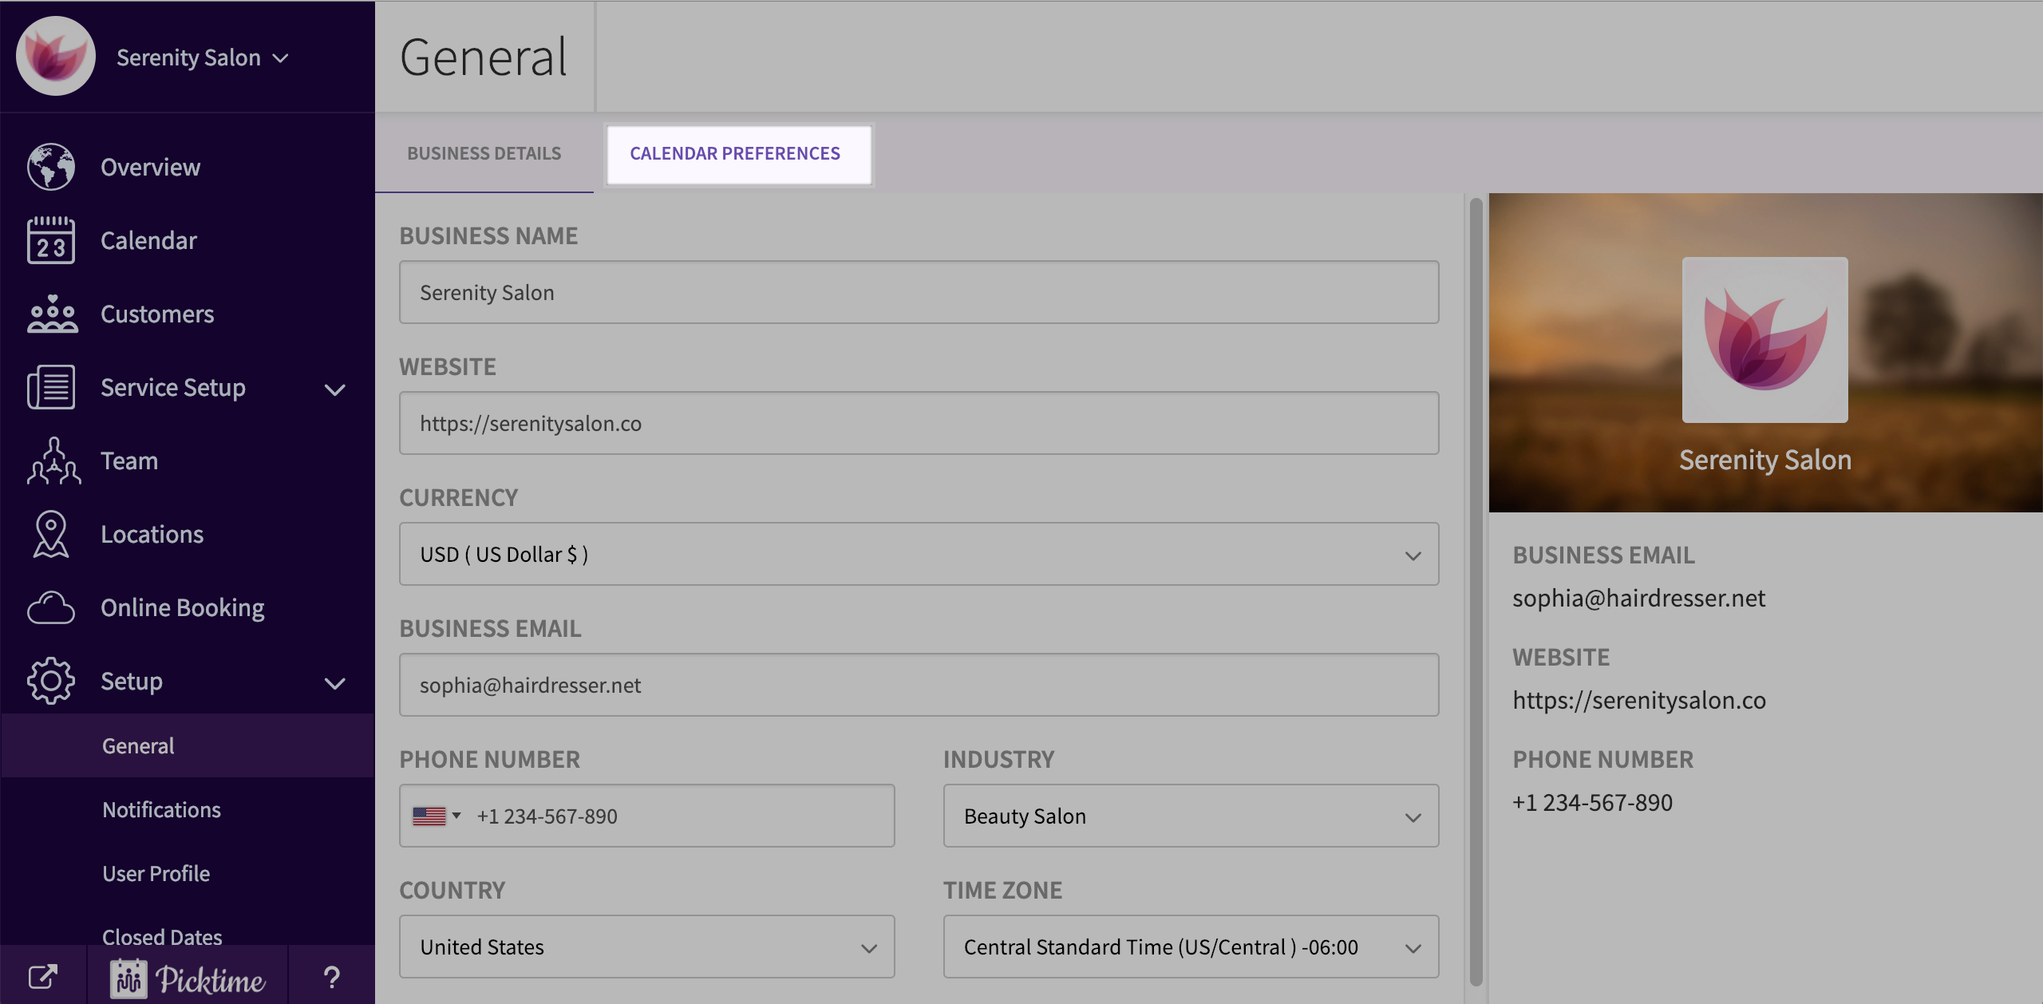Screen dimensions: 2043x1004
Task: Click the Online Booking cloud icon
Action: (51, 608)
